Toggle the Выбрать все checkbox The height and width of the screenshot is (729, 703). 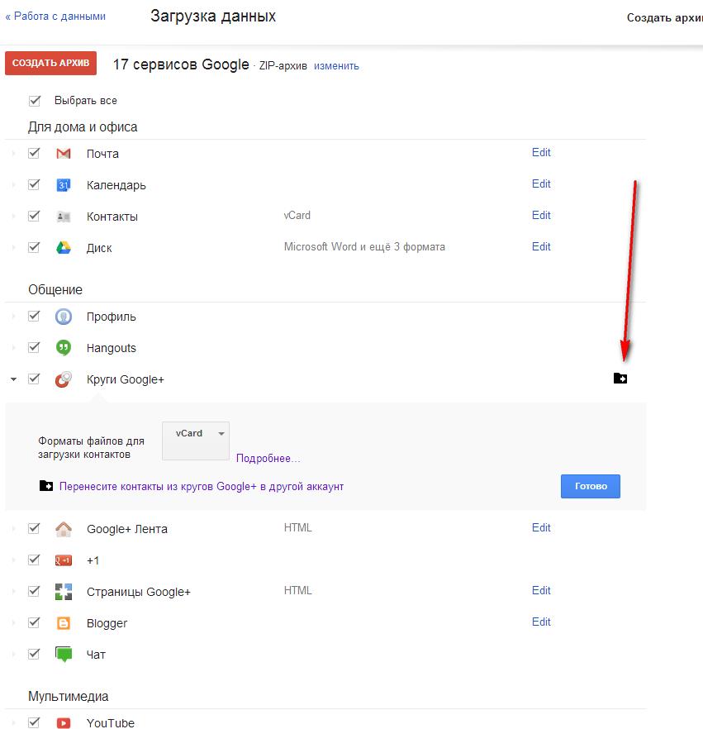pos(35,101)
